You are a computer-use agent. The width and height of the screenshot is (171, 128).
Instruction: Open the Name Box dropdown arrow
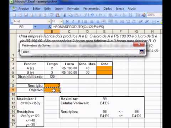tap(35, 27)
